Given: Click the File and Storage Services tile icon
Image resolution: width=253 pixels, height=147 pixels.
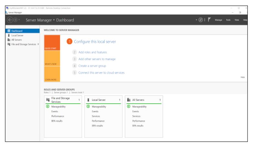Looking at the screenshot, I should point(48,100).
